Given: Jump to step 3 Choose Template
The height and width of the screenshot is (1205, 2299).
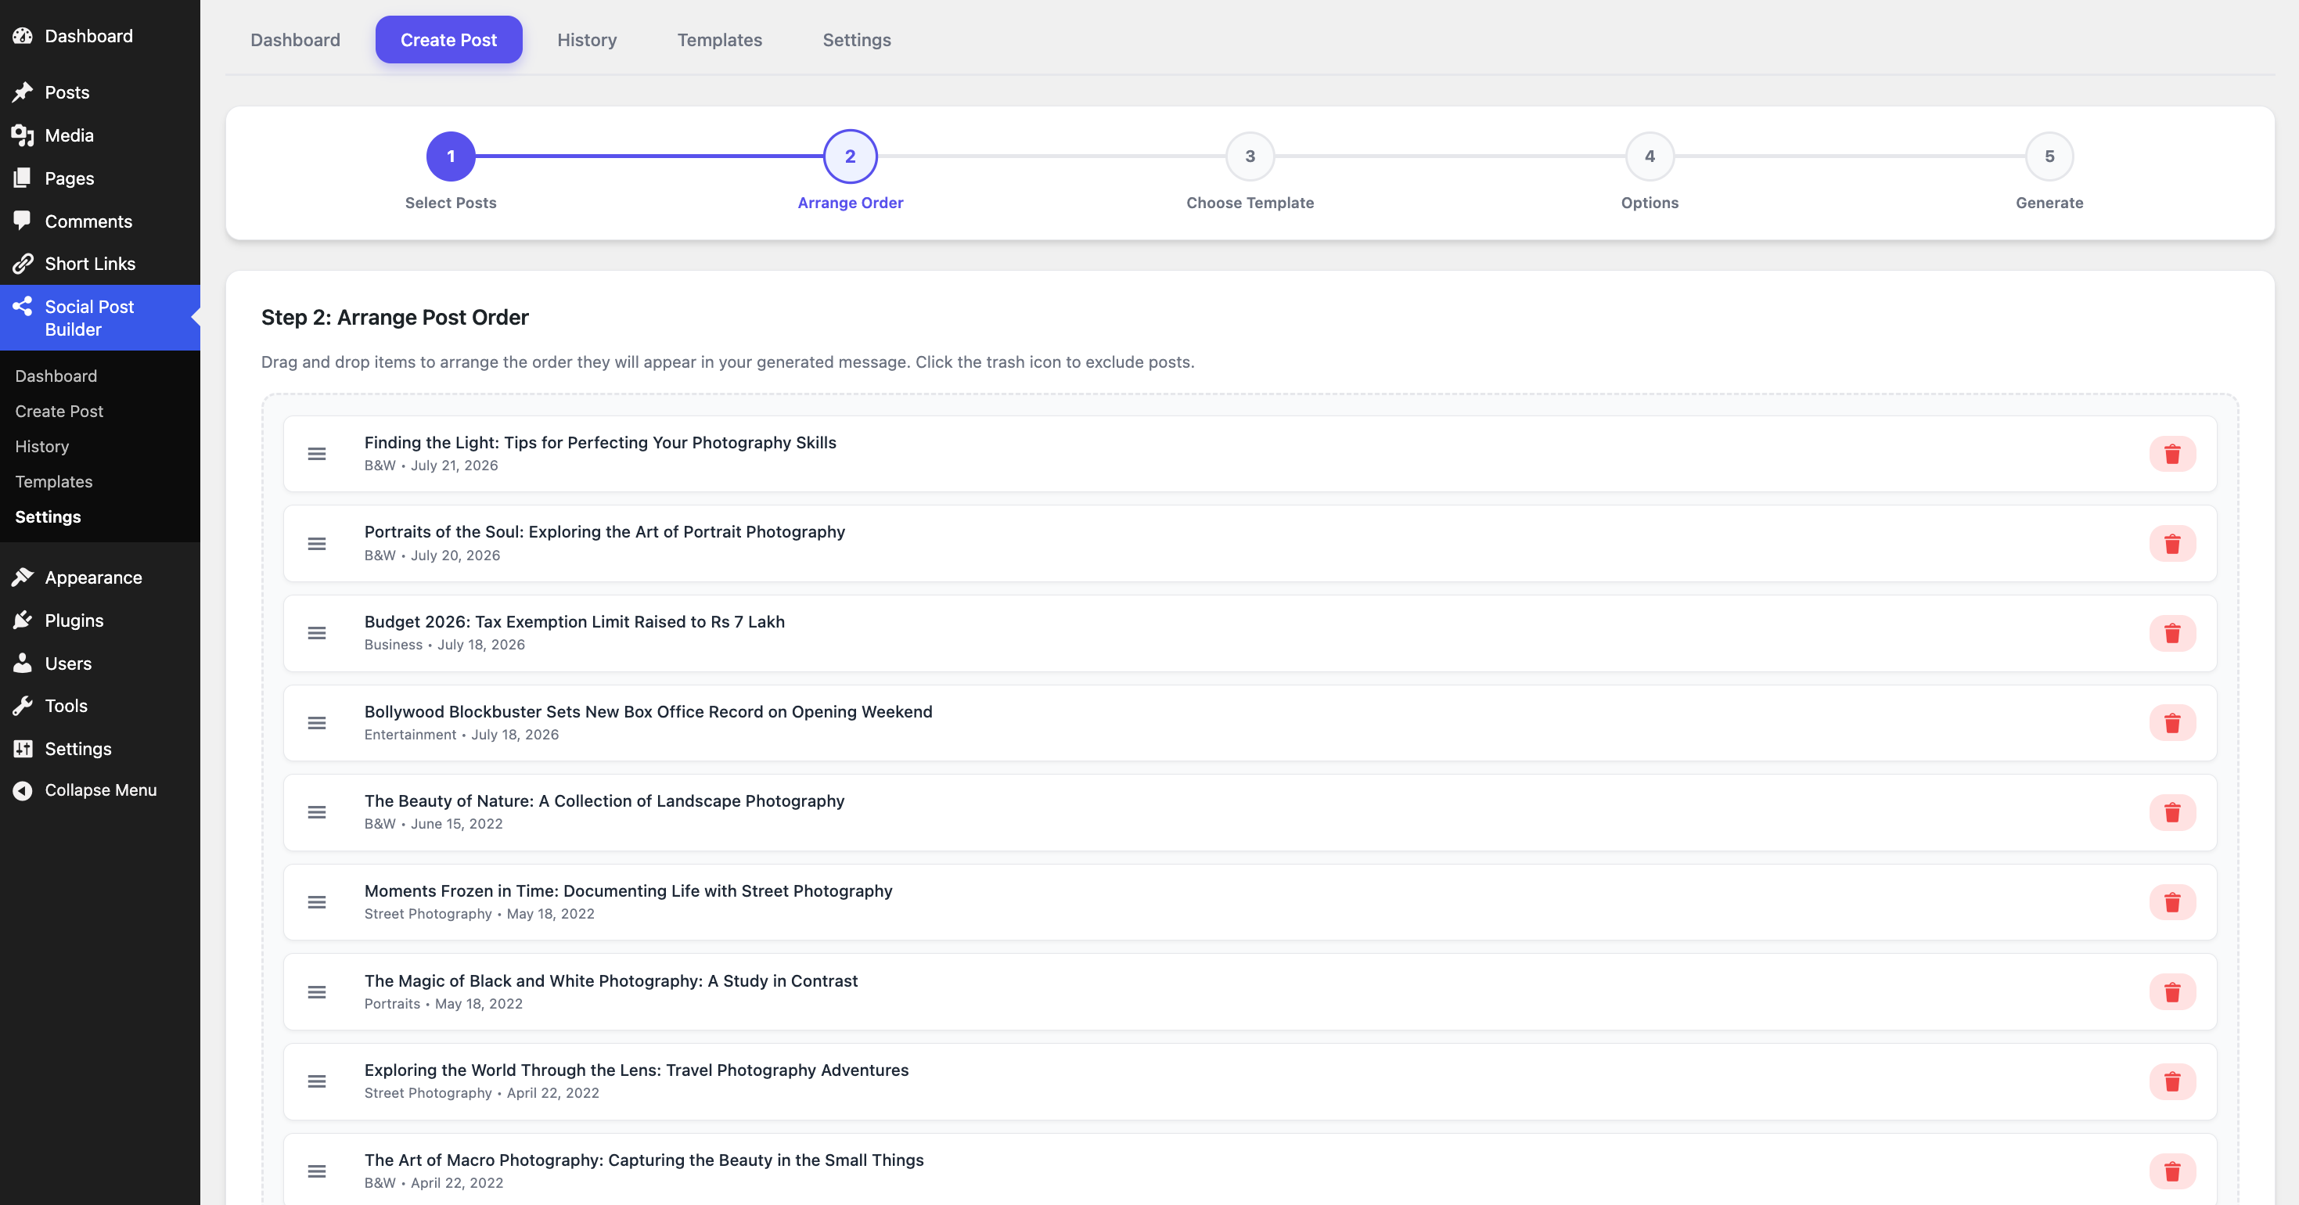Looking at the screenshot, I should [1250, 156].
